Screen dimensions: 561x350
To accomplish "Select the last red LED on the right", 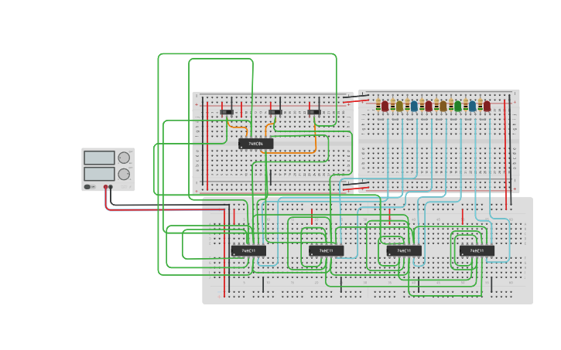I will tap(487, 106).
